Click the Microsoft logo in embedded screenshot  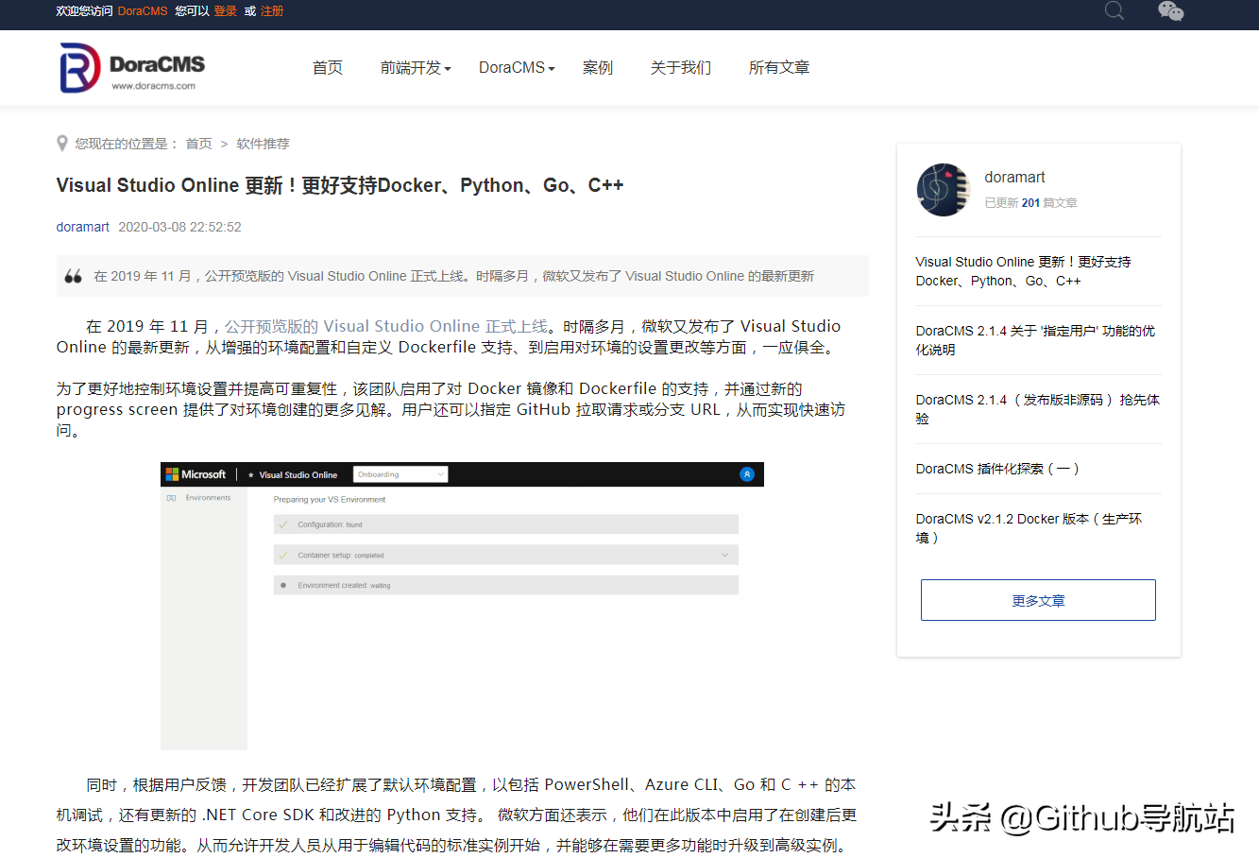click(x=196, y=474)
